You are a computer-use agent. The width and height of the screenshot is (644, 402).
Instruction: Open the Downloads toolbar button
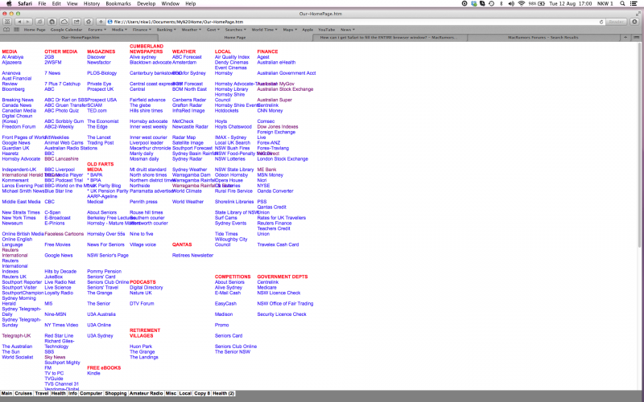635,22
